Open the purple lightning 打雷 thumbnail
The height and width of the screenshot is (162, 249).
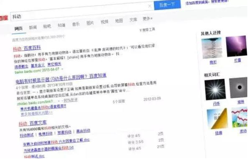coord(237,46)
